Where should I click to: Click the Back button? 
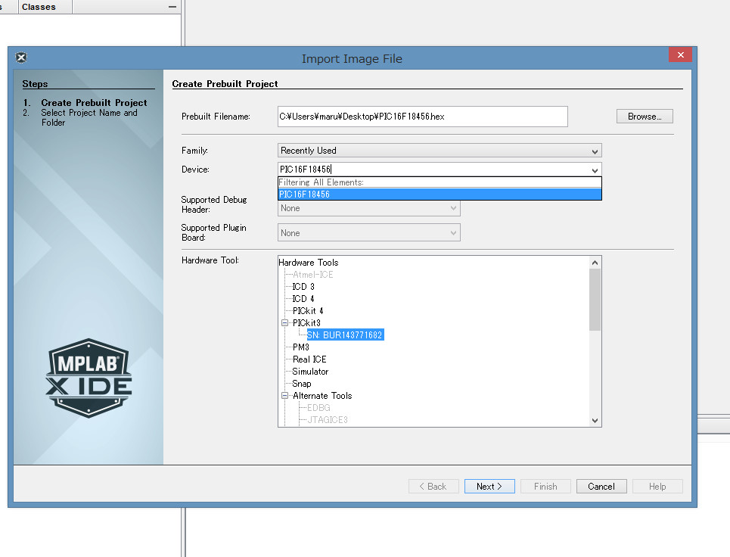click(433, 486)
